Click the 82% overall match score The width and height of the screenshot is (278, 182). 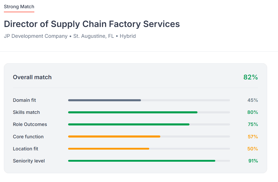tap(250, 77)
